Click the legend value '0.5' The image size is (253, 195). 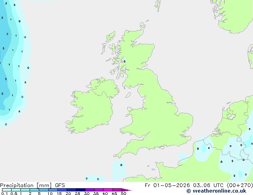click(x=14, y=193)
